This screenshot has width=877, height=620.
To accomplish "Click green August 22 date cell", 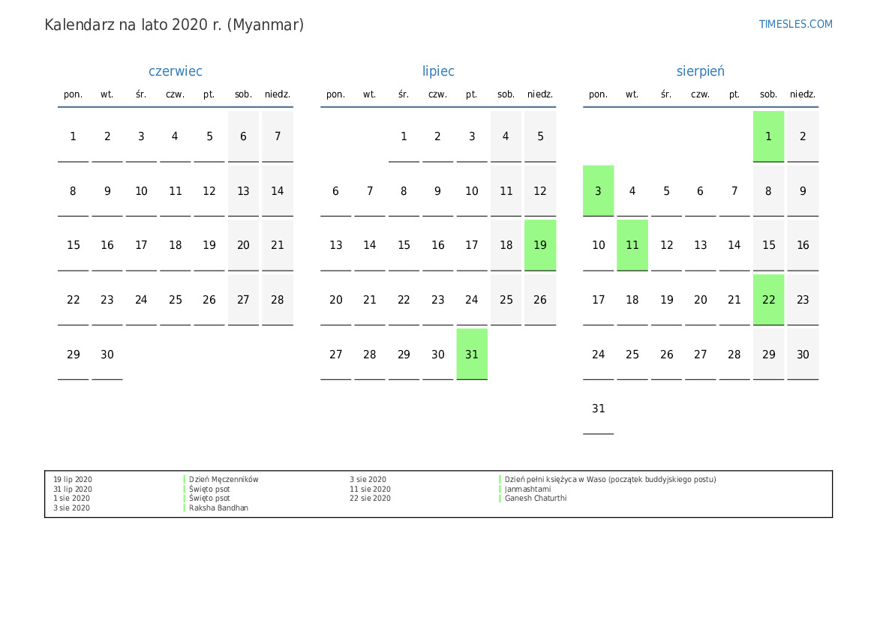I will click(x=768, y=300).
